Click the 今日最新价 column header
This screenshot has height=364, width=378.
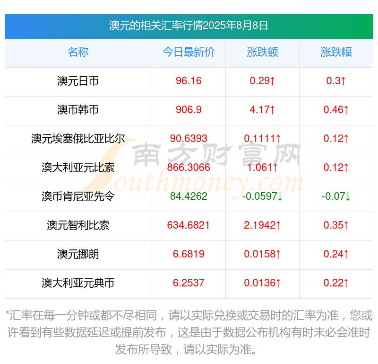pyautogui.click(x=189, y=52)
